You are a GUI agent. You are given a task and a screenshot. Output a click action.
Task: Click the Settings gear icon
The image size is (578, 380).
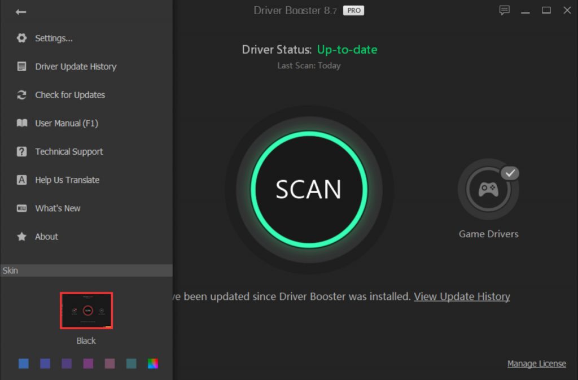21,38
